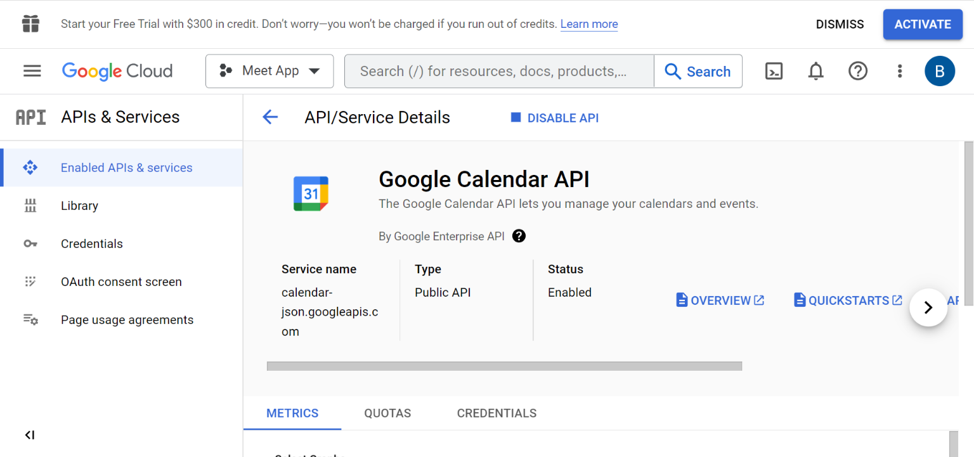Switch to the CREDENTIALS tab
The image size is (974, 457).
497,413
